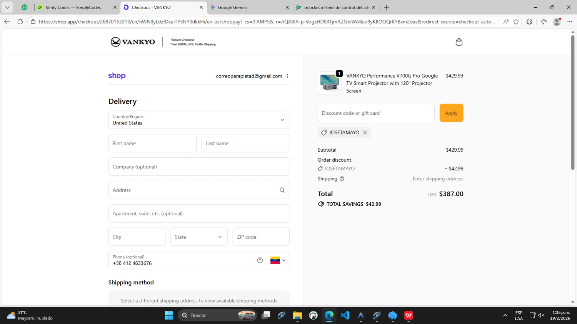Close the Verify Codes tab
This screenshot has width=577, height=324.
click(115, 7)
